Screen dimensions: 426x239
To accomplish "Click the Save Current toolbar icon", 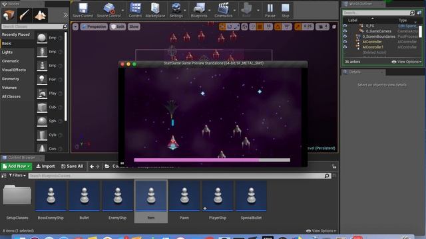I will pyautogui.click(x=83, y=11).
